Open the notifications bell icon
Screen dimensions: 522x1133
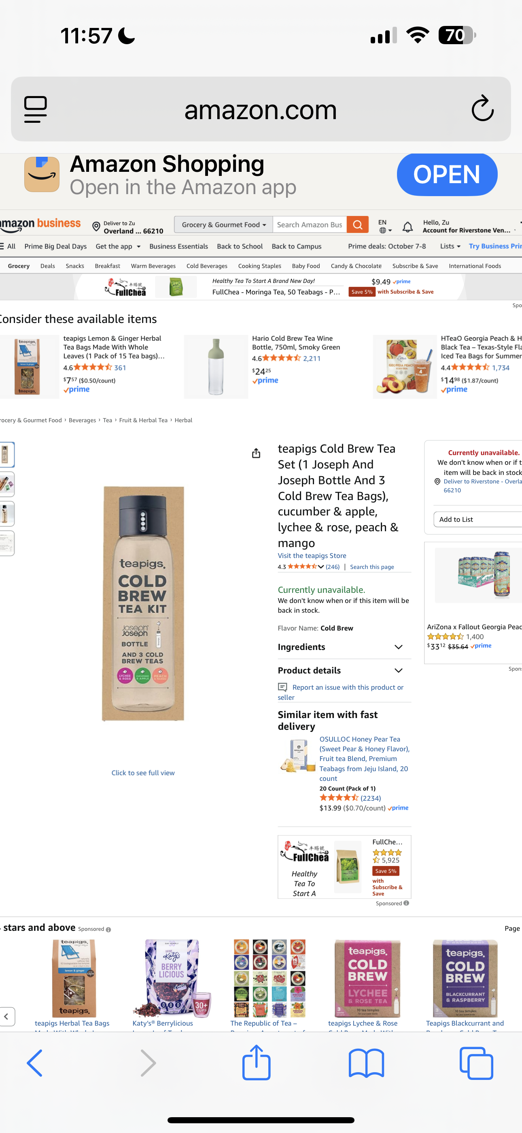click(407, 227)
